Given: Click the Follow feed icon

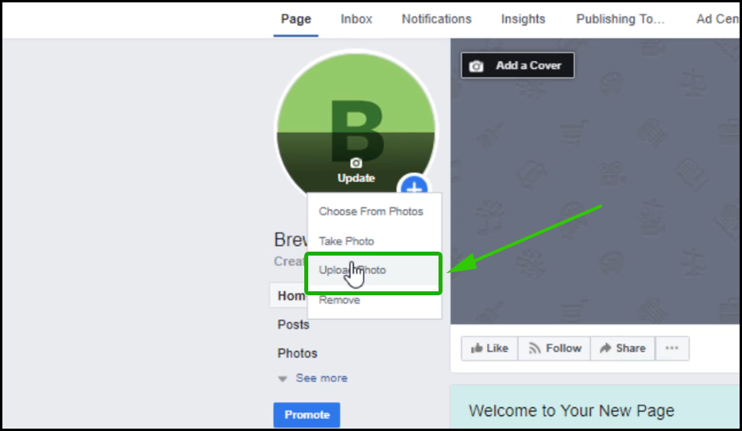Looking at the screenshot, I should click(x=535, y=348).
